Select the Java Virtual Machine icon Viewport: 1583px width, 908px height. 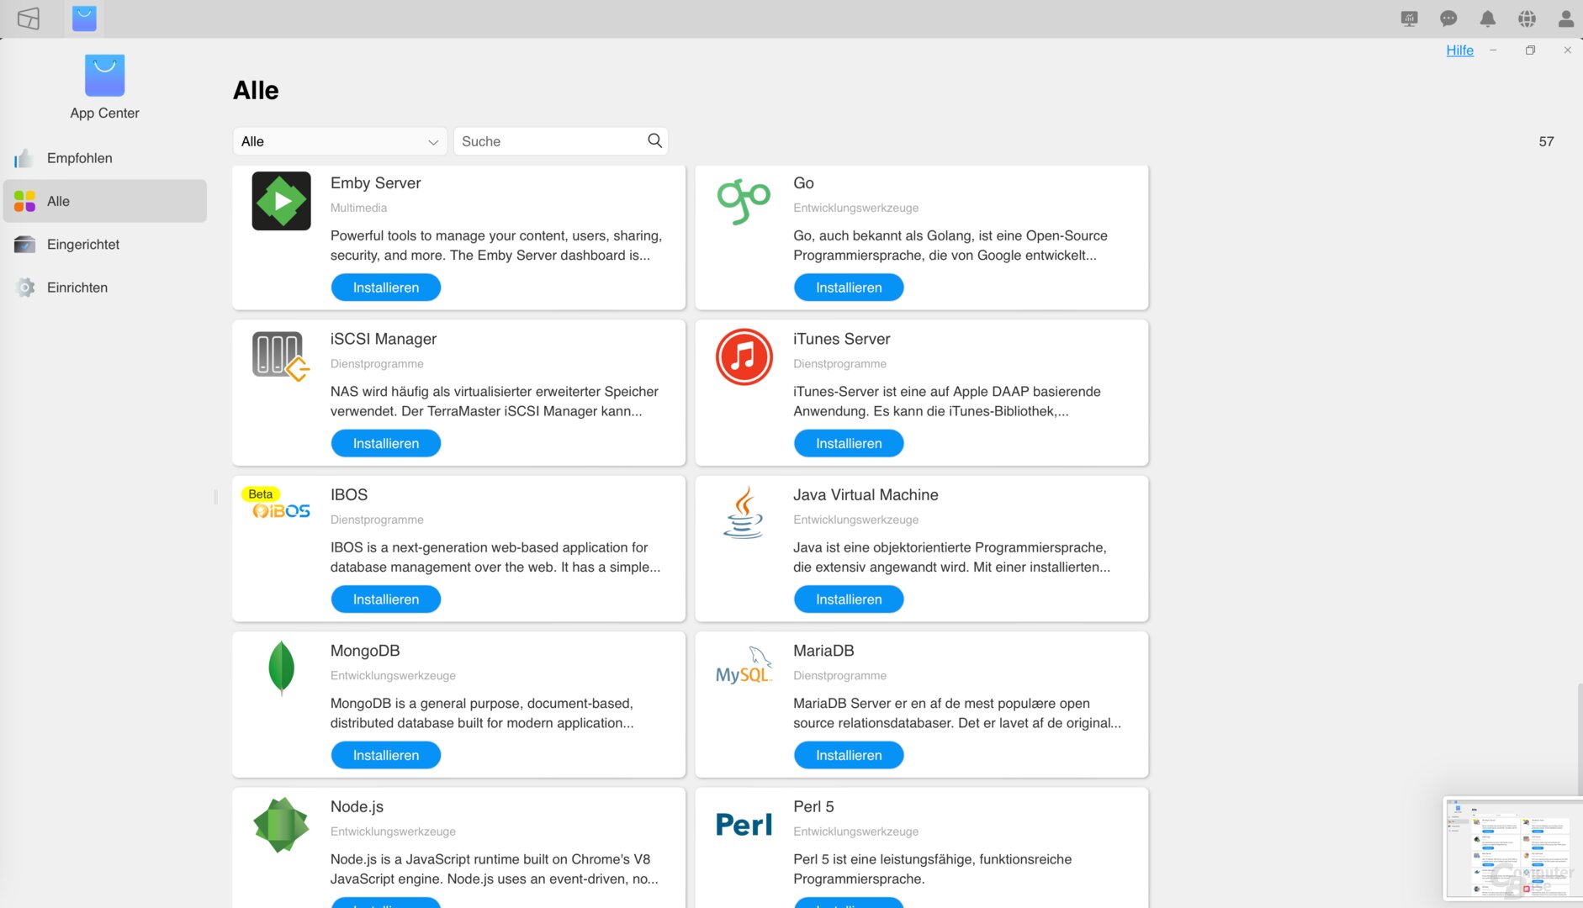click(x=744, y=512)
